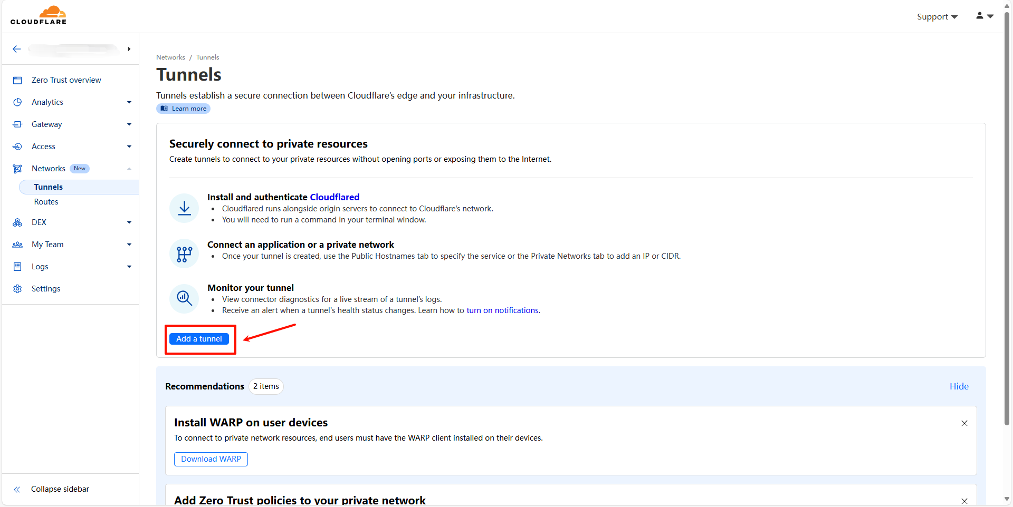Click the Logs icon in sidebar

pyautogui.click(x=17, y=267)
